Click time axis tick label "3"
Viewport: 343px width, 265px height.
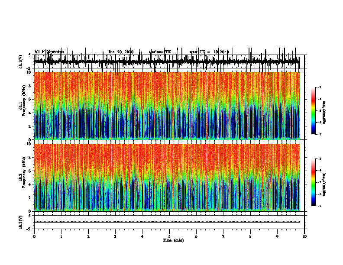pos(115,236)
